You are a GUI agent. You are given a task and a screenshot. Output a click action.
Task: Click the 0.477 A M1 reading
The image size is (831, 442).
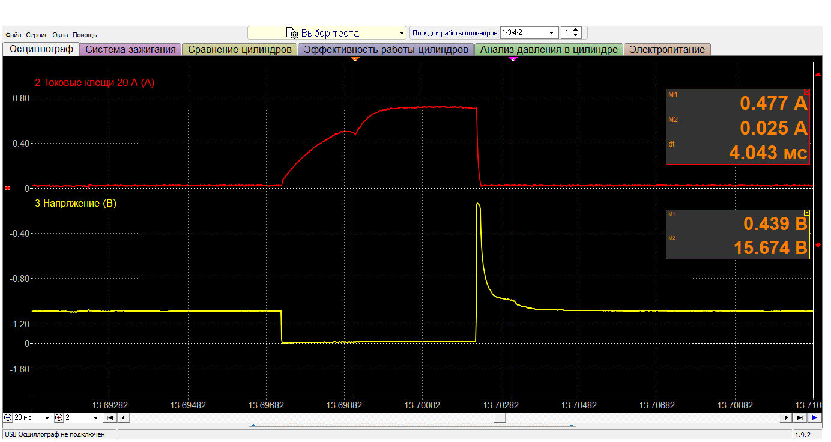(x=773, y=103)
